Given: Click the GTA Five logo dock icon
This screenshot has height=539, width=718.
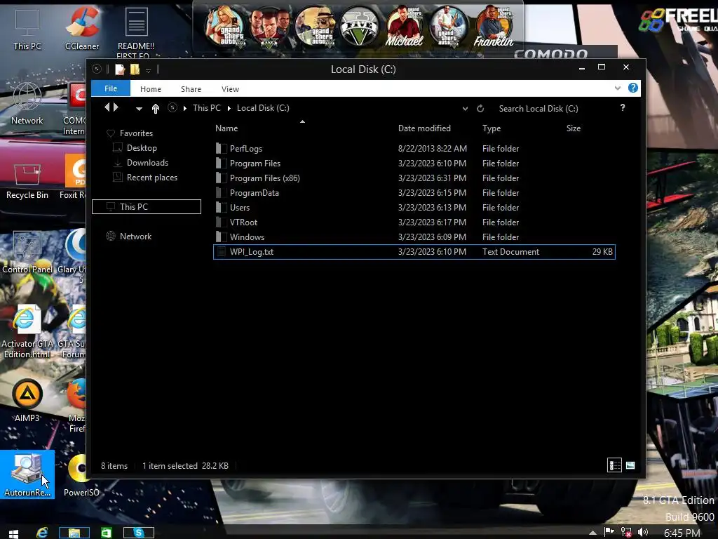Looking at the screenshot, I should [x=360, y=27].
